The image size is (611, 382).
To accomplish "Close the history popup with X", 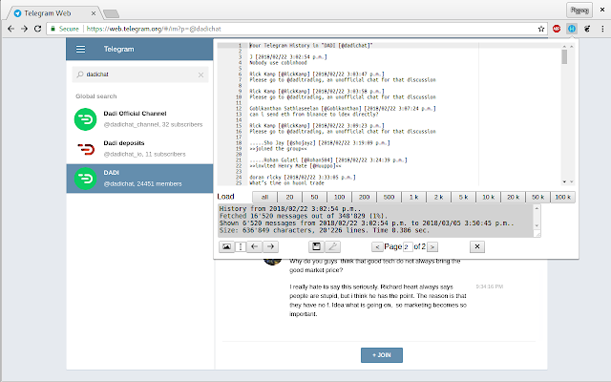I will click(x=477, y=246).
